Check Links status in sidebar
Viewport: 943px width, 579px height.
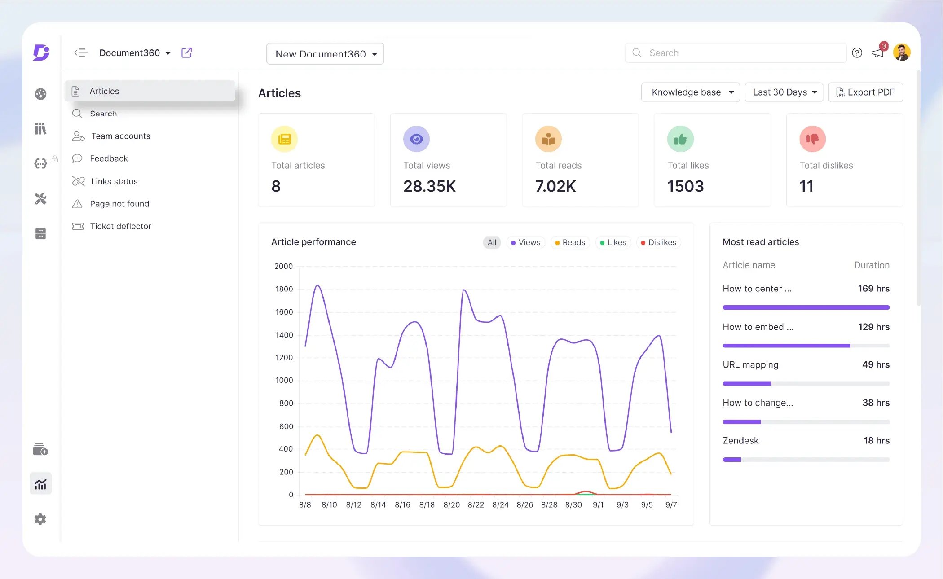tap(114, 180)
